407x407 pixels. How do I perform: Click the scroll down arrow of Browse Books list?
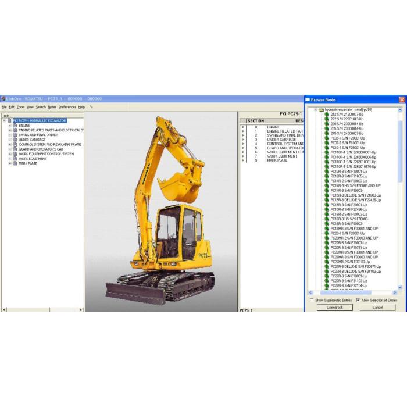point(400,287)
